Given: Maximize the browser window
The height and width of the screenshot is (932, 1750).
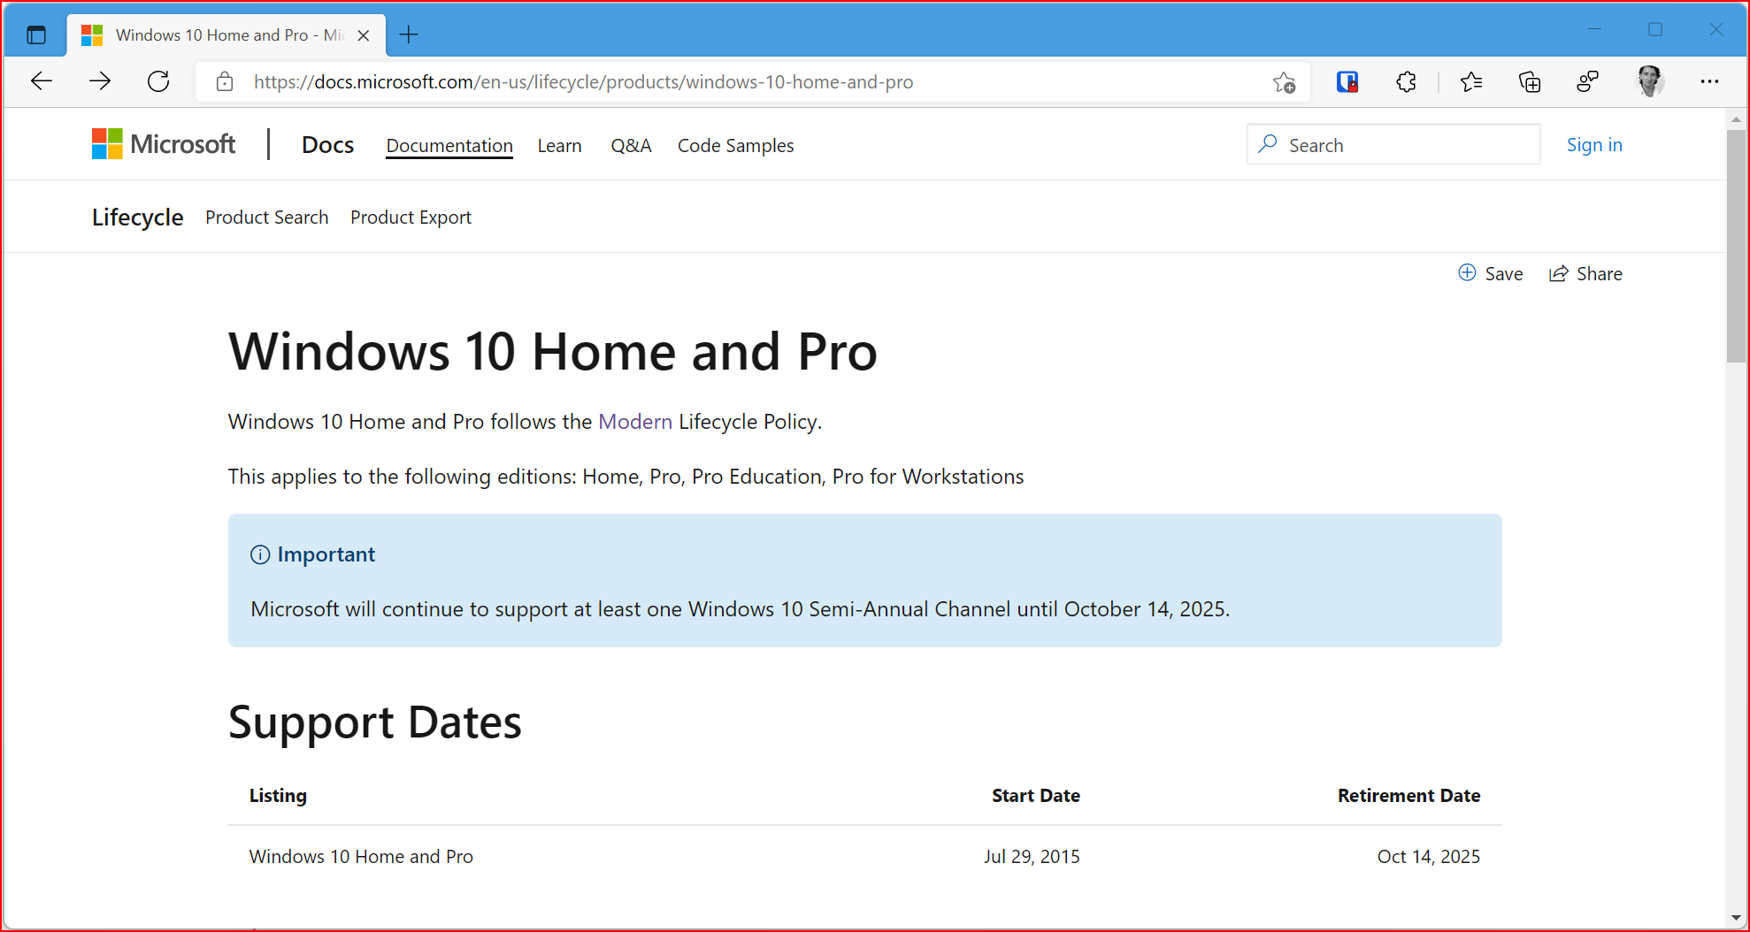Looking at the screenshot, I should point(1655,29).
